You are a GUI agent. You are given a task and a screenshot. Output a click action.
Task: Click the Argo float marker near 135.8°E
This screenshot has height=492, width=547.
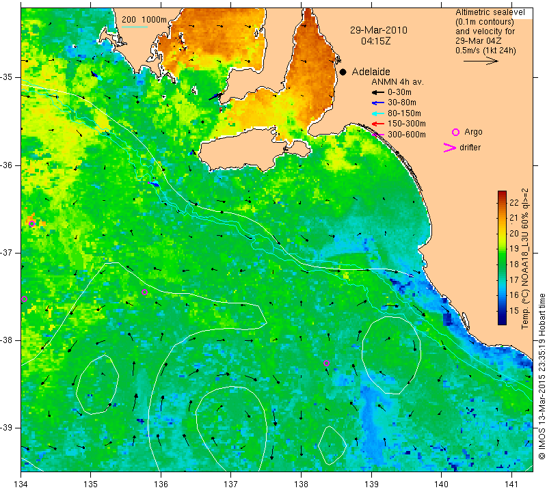coord(145,292)
